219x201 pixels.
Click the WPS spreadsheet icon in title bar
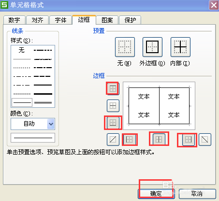[x=4, y=5]
